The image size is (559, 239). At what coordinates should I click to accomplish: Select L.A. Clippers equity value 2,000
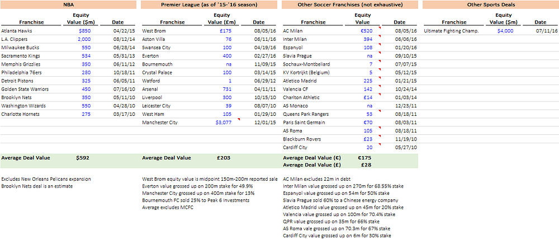(84, 39)
